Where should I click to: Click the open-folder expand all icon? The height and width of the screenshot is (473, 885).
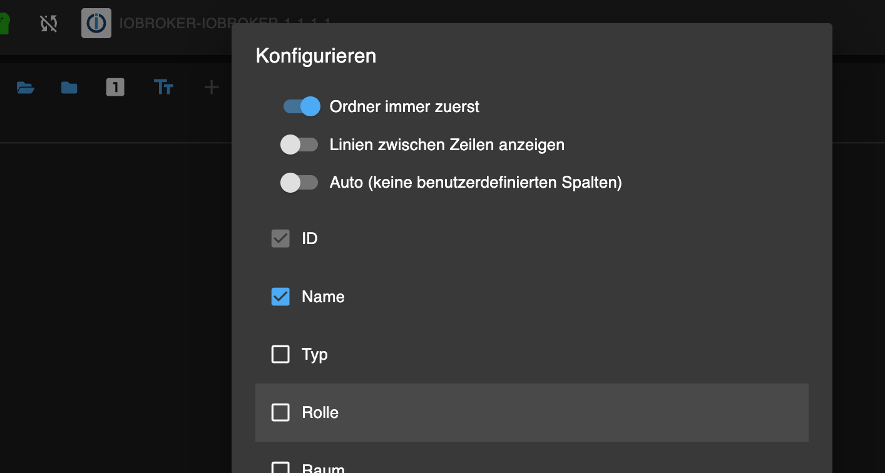[25, 88]
